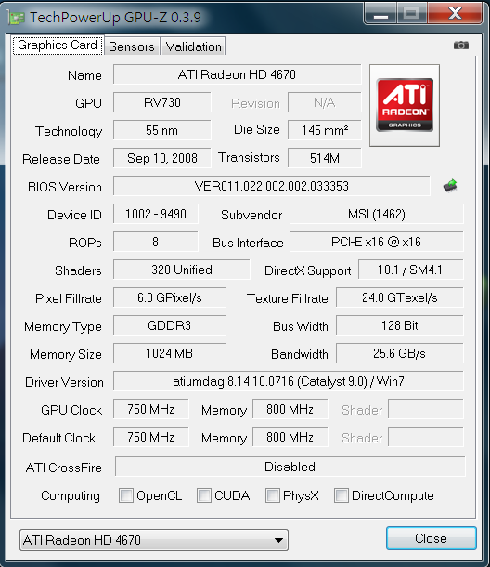
Task: Open the Validation tab
Action: (194, 46)
